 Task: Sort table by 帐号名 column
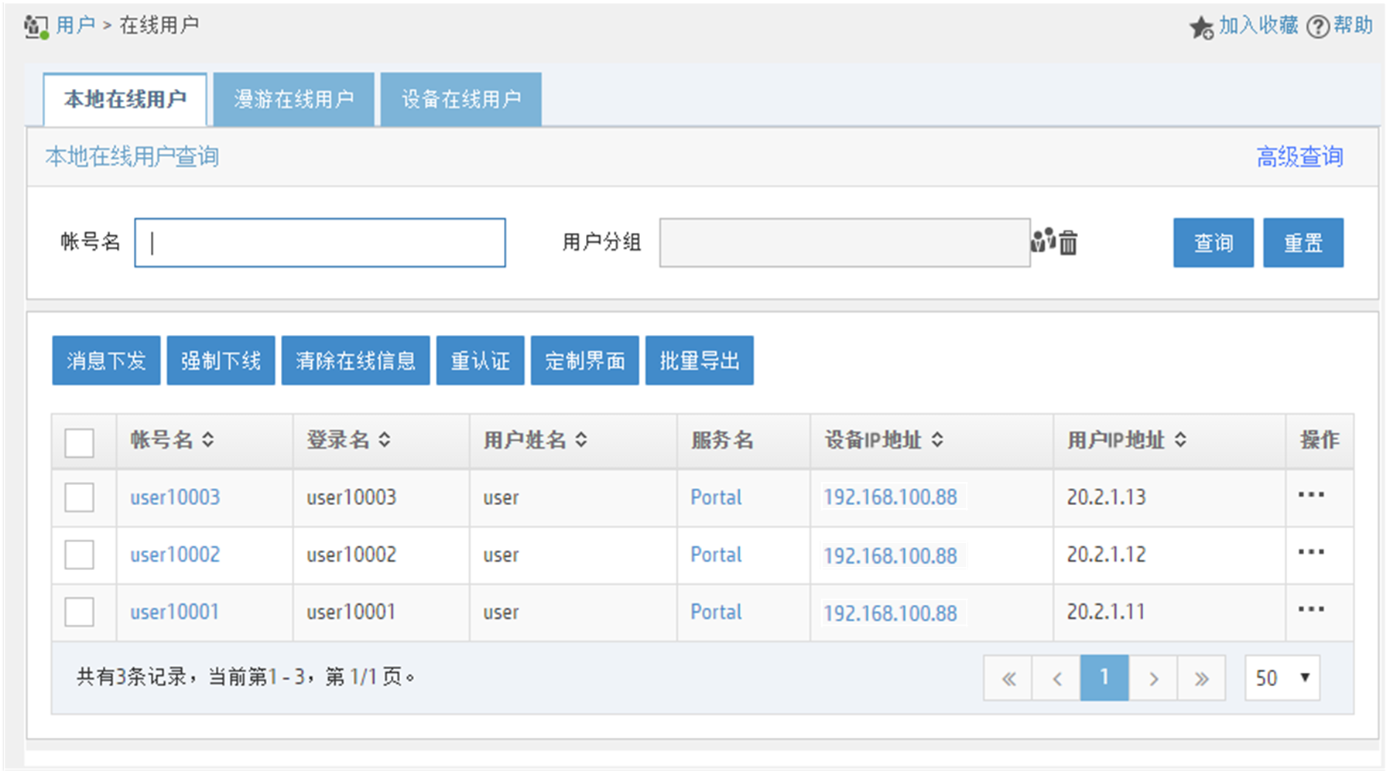208,440
